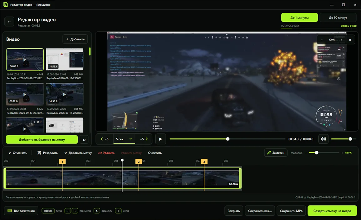The width and height of the screenshot is (361, 220).
Task: Zoom in the preview with plus icon
Action: click(x=342, y=40)
